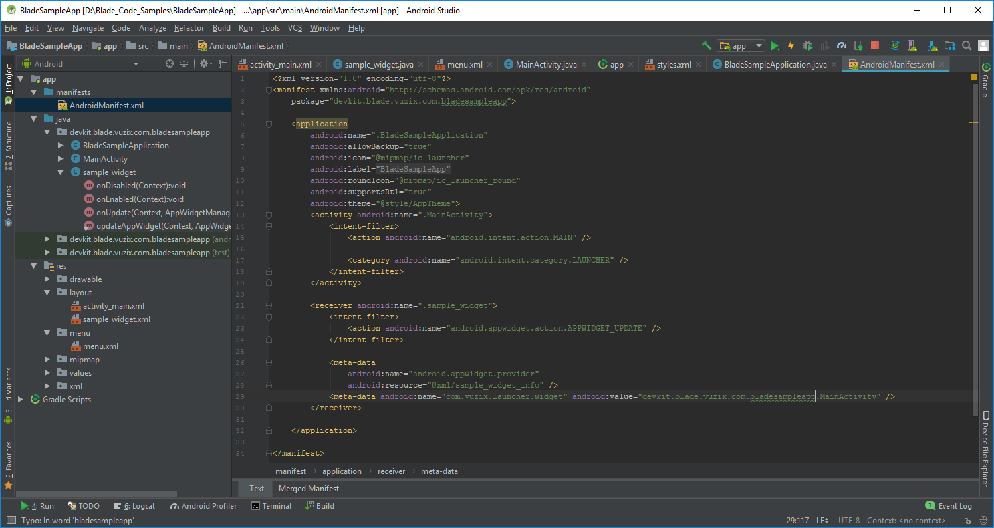Open the Device File Explorer tool window
994x528 pixels.
985,448
